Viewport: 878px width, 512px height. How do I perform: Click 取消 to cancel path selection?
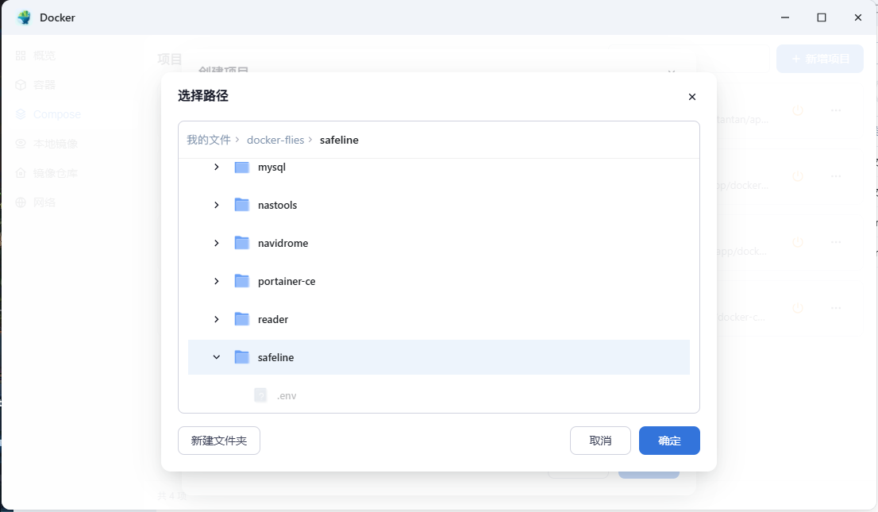[600, 441]
